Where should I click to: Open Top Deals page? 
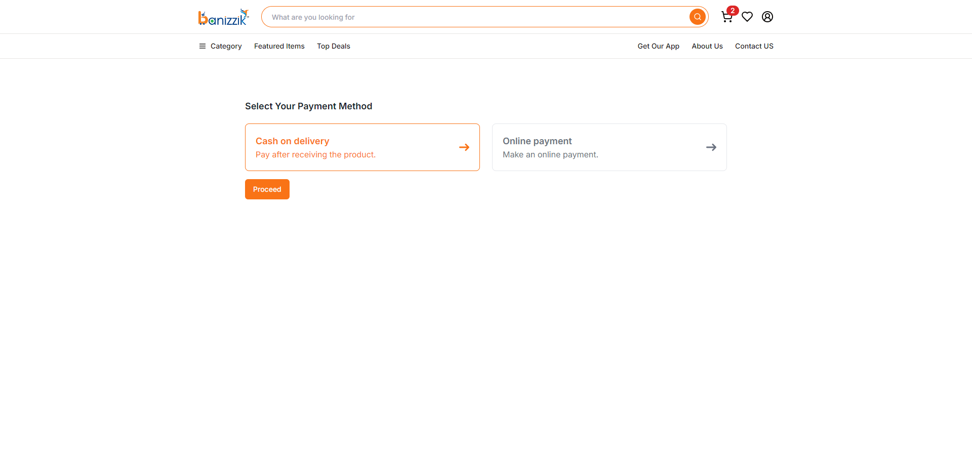[x=334, y=46]
